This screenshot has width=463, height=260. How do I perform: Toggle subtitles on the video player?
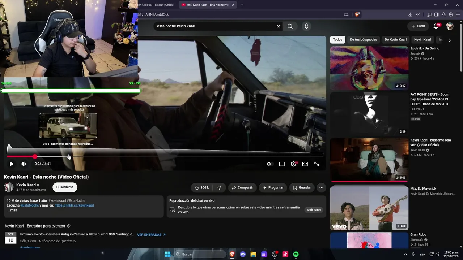pyautogui.click(x=282, y=164)
